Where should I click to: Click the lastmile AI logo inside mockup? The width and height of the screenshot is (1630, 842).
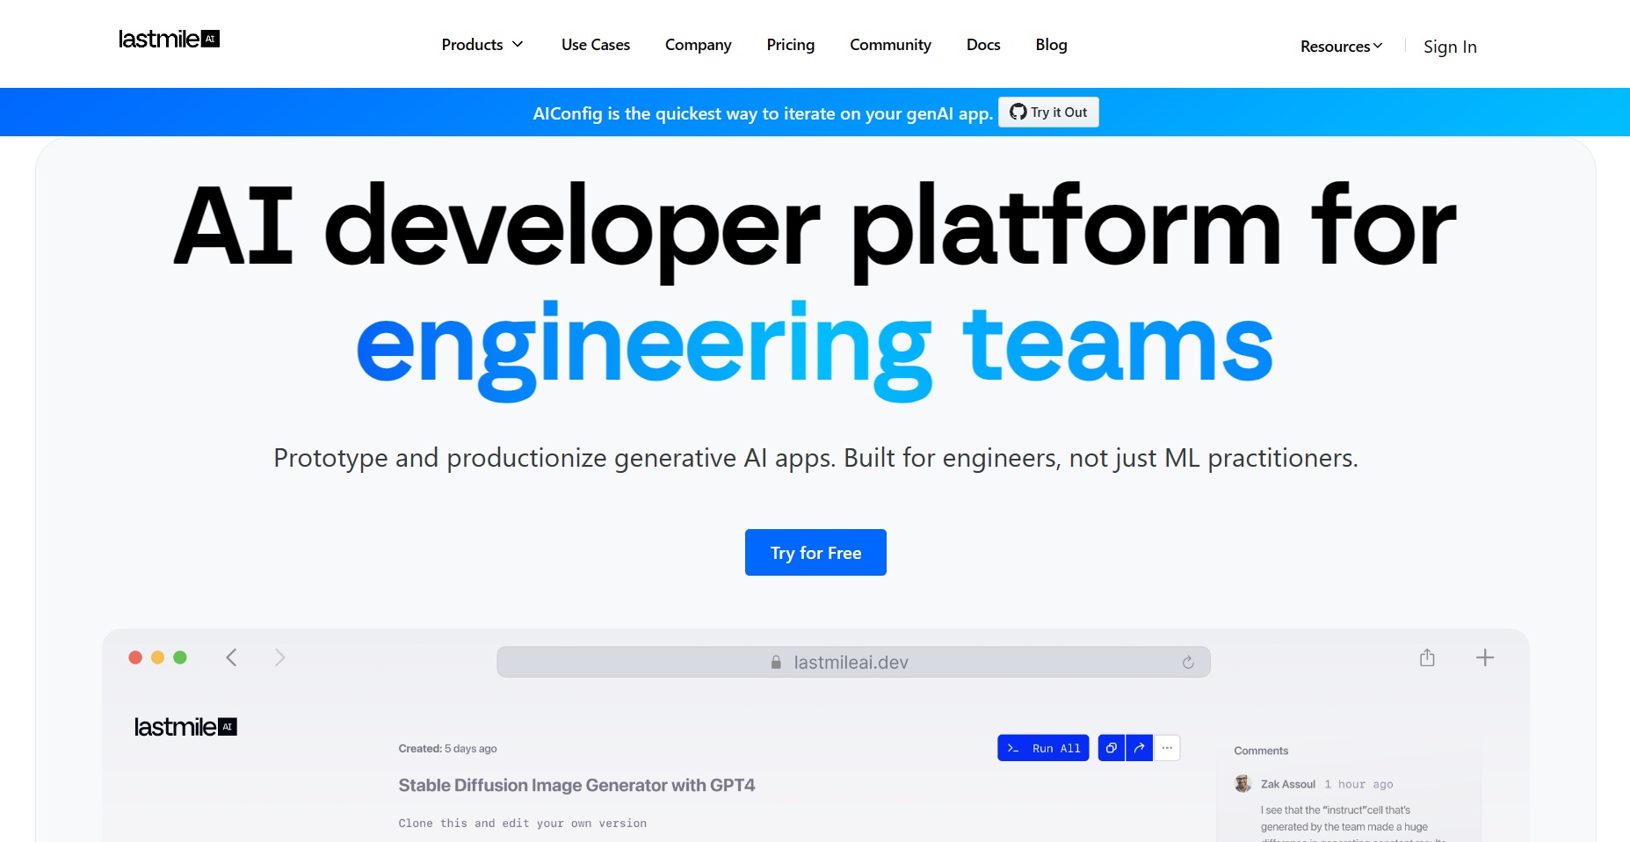click(x=185, y=727)
